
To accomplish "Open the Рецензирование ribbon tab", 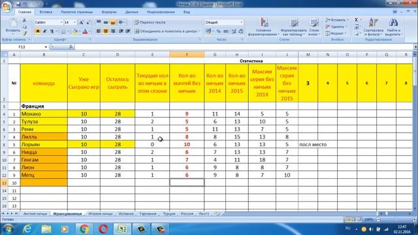I will [161, 12].
